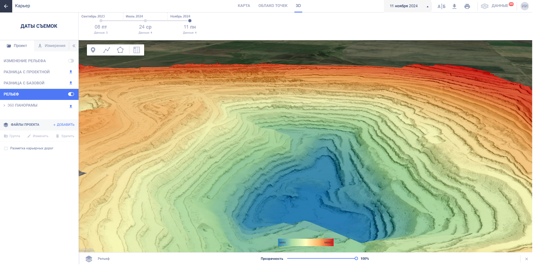
Task: Open the A|Б comparison mode
Action: click(441, 6)
